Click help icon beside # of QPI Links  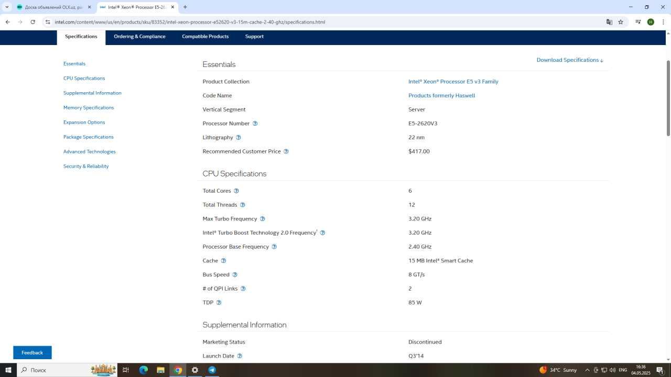(243, 289)
